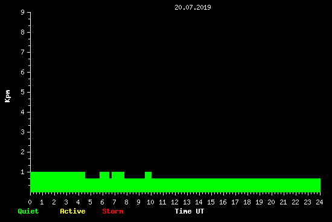332x222 pixels.
Task: Select the yellow Active legend label
Action: click(x=72, y=211)
